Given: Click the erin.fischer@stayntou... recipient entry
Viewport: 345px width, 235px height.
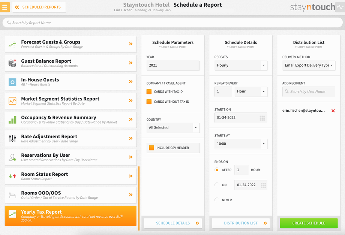Looking at the screenshot, I should click(303, 111).
